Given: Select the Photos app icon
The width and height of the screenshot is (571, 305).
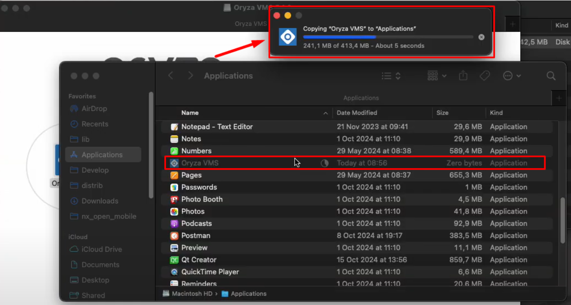Looking at the screenshot, I should [174, 211].
